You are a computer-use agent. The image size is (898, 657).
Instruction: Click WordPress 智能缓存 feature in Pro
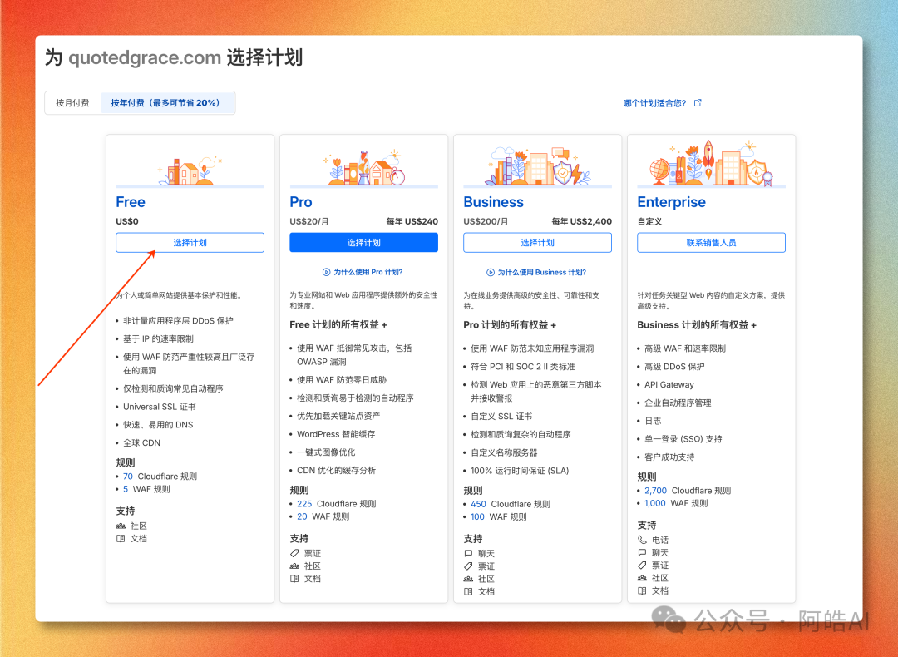[336, 434]
